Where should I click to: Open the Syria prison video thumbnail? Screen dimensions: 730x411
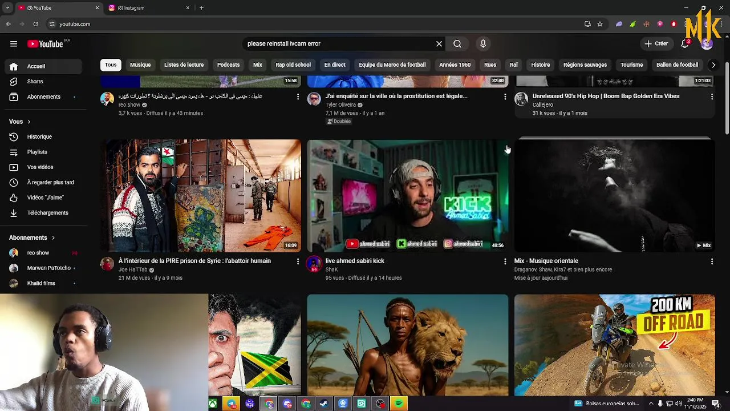pyautogui.click(x=201, y=196)
